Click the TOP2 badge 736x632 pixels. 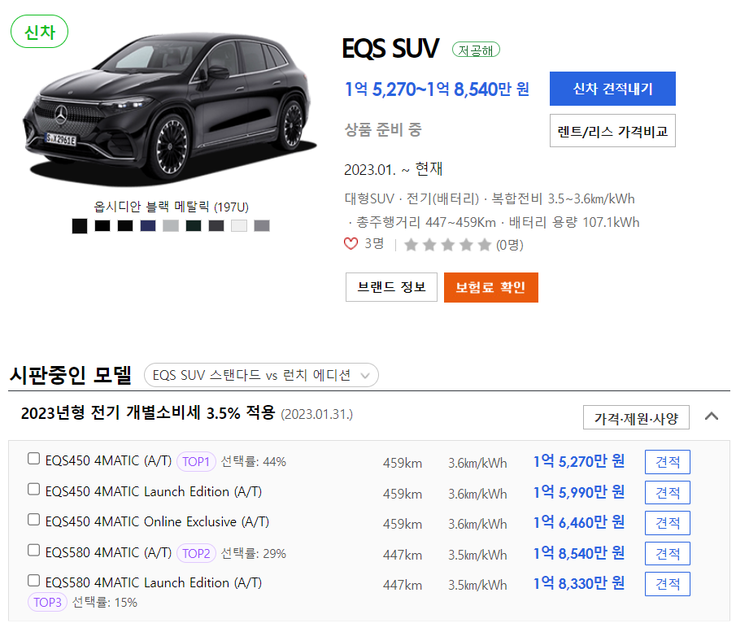196,554
